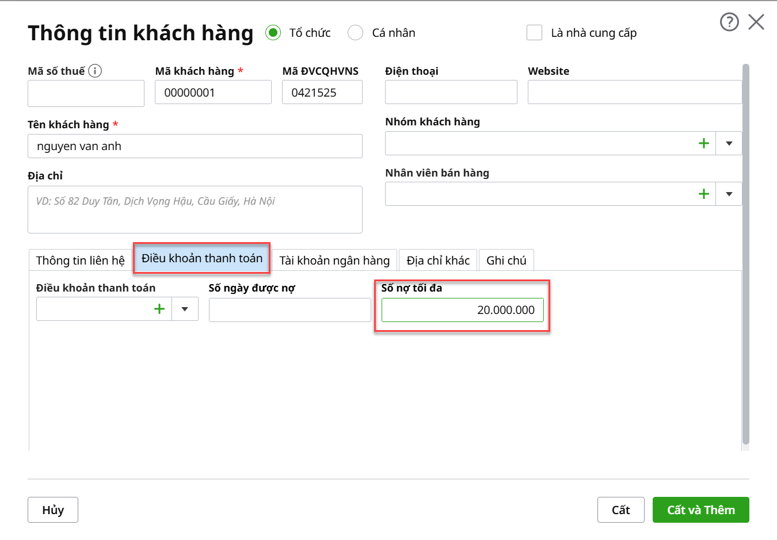Expand the Nhóm khách hàng dropdown
Image resolution: width=777 pixels, height=540 pixels.
click(729, 143)
